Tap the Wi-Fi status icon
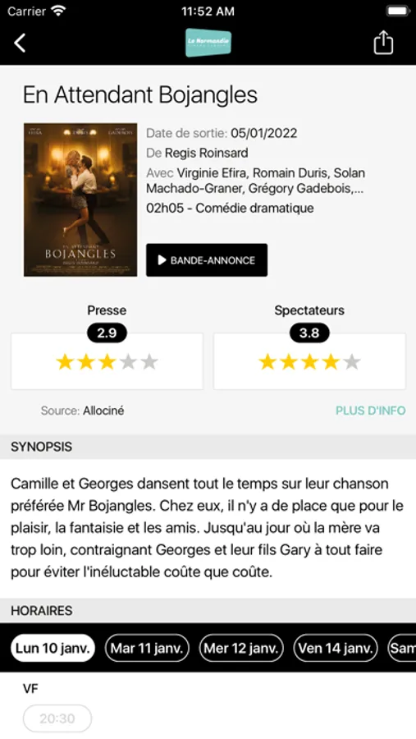 pyautogui.click(x=59, y=11)
